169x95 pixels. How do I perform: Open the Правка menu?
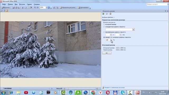tap(10, 4)
